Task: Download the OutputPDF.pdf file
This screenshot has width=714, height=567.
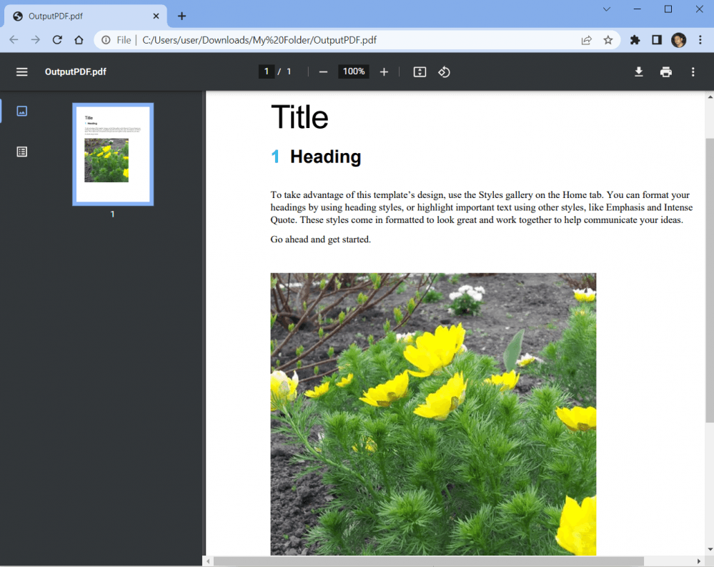Action: click(x=638, y=72)
